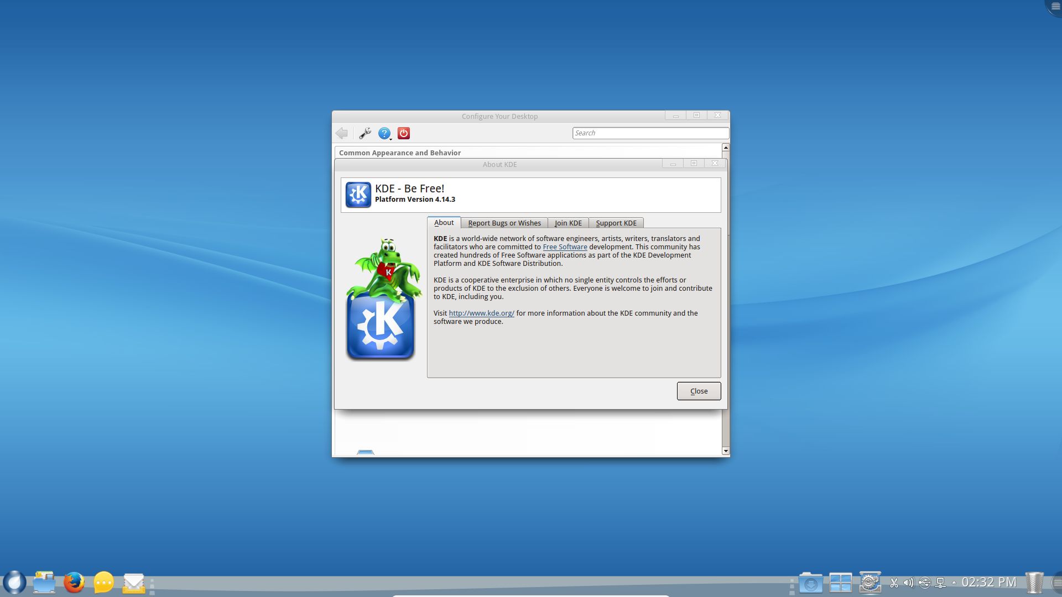
Task: Click the red power Quit icon
Action: [x=404, y=133]
